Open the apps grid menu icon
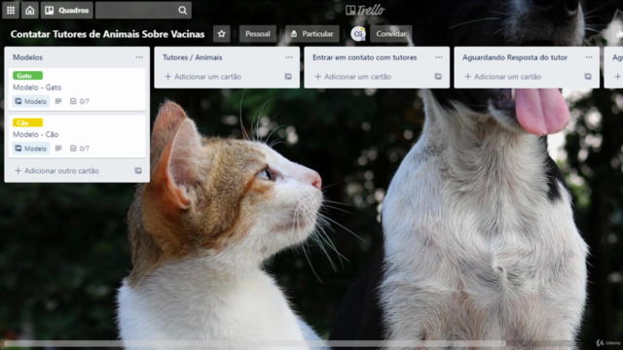This screenshot has height=350, width=623. coord(11,11)
